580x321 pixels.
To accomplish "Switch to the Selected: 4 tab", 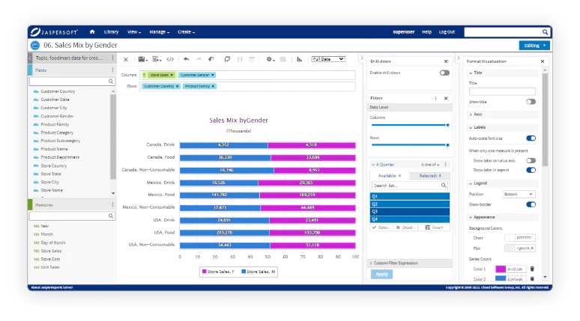I will (430, 176).
